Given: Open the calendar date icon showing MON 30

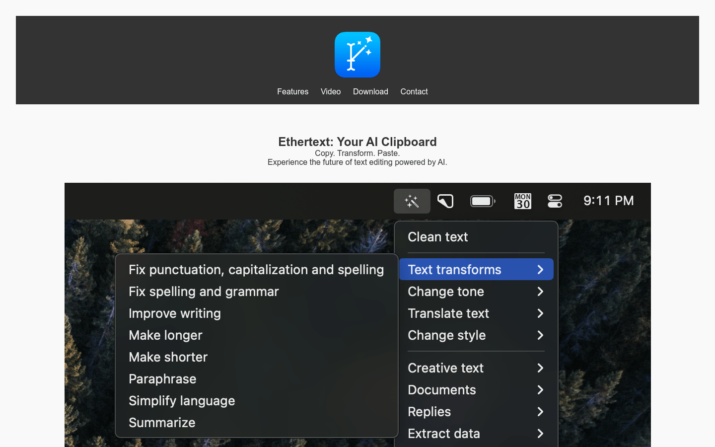Looking at the screenshot, I should click(x=522, y=201).
